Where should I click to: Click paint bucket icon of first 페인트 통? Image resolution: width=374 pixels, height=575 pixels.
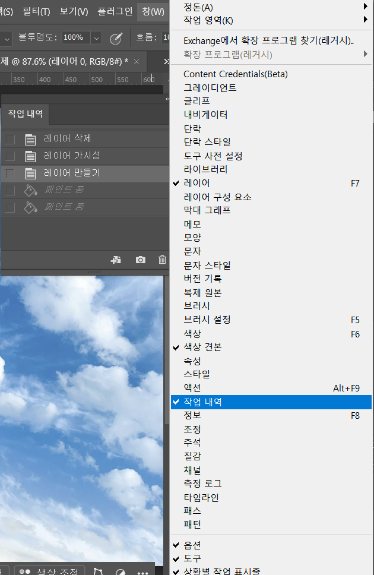pos(30,190)
